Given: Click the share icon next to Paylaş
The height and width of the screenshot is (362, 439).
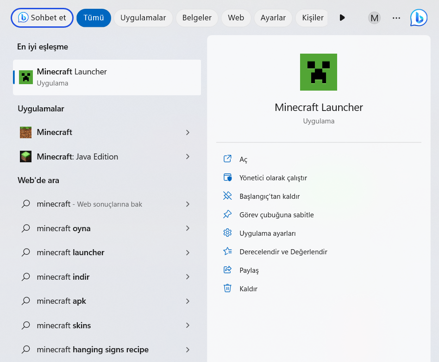Looking at the screenshot, I should click(x=227, y=270).
